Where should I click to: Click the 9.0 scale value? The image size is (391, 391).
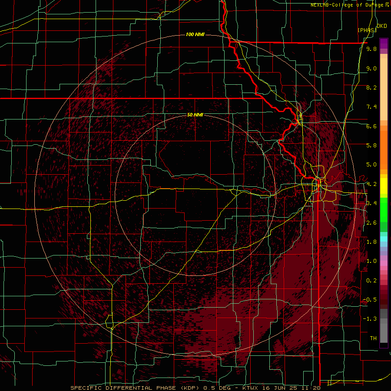coord(371,69)
